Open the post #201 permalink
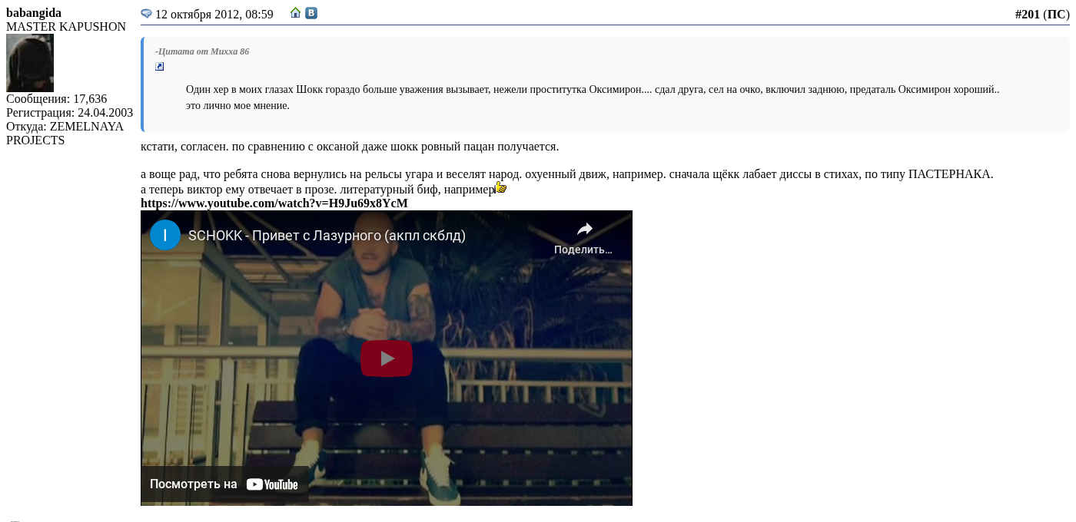 click(1027, 15)
